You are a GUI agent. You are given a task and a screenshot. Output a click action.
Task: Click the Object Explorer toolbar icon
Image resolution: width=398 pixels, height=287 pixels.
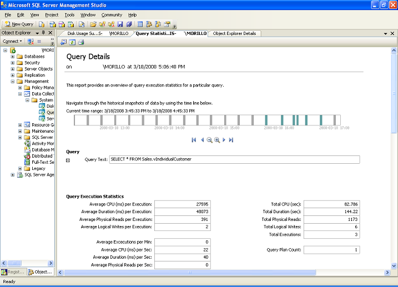[x=149, y=24]
